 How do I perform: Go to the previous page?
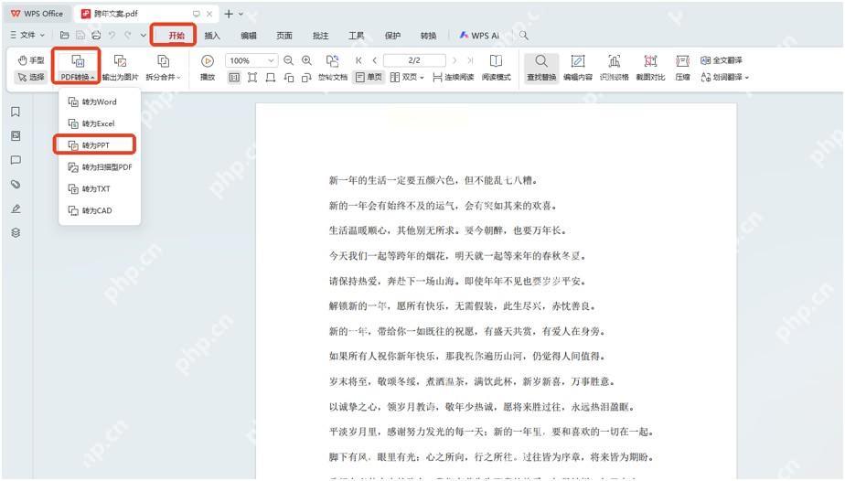coord(374,60)
